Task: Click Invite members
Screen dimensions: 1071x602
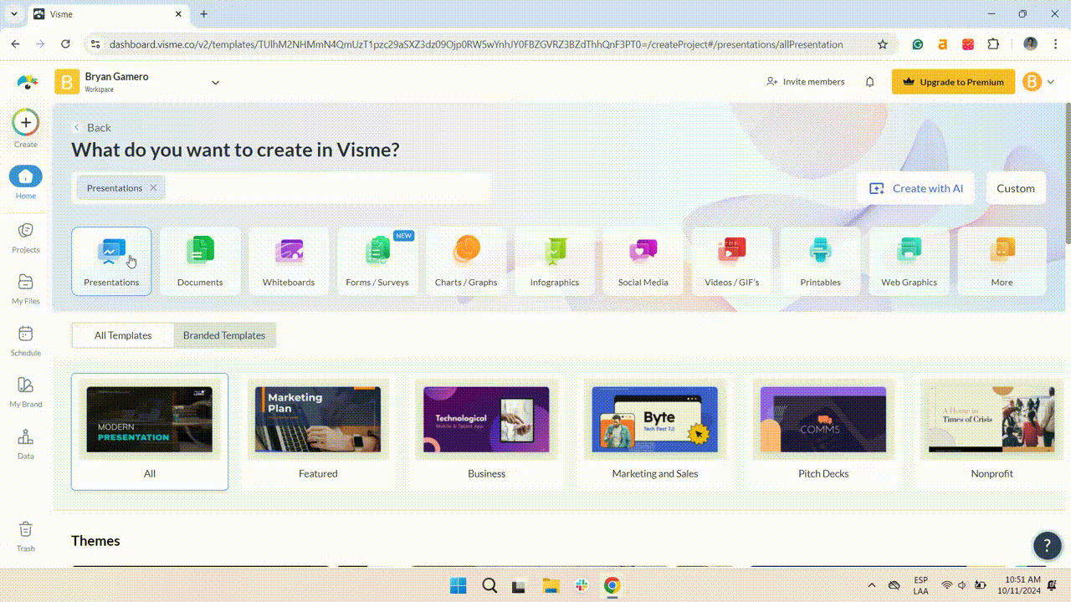Action: pos(805,82)
